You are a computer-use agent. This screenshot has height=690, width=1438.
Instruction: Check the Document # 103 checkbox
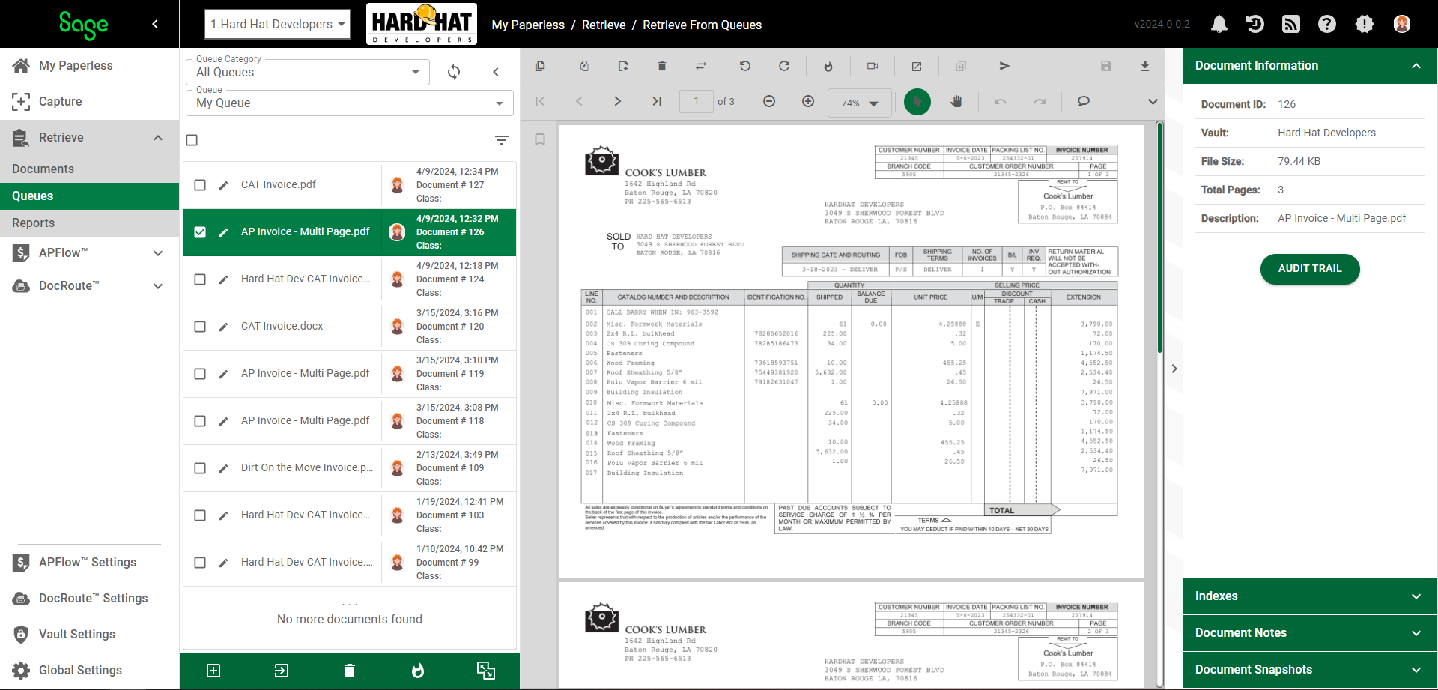click(200, 515)
